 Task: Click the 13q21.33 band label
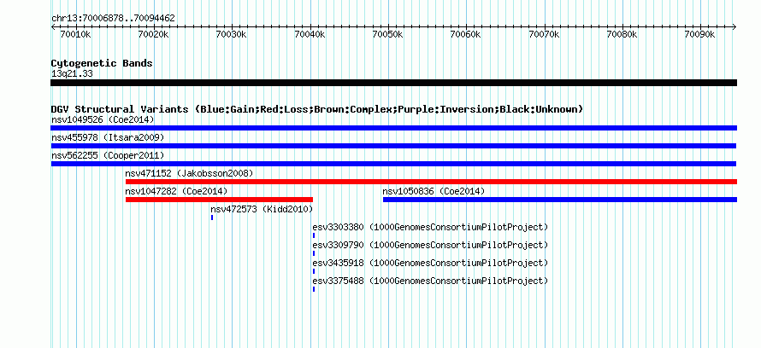(x=72, y=74)
